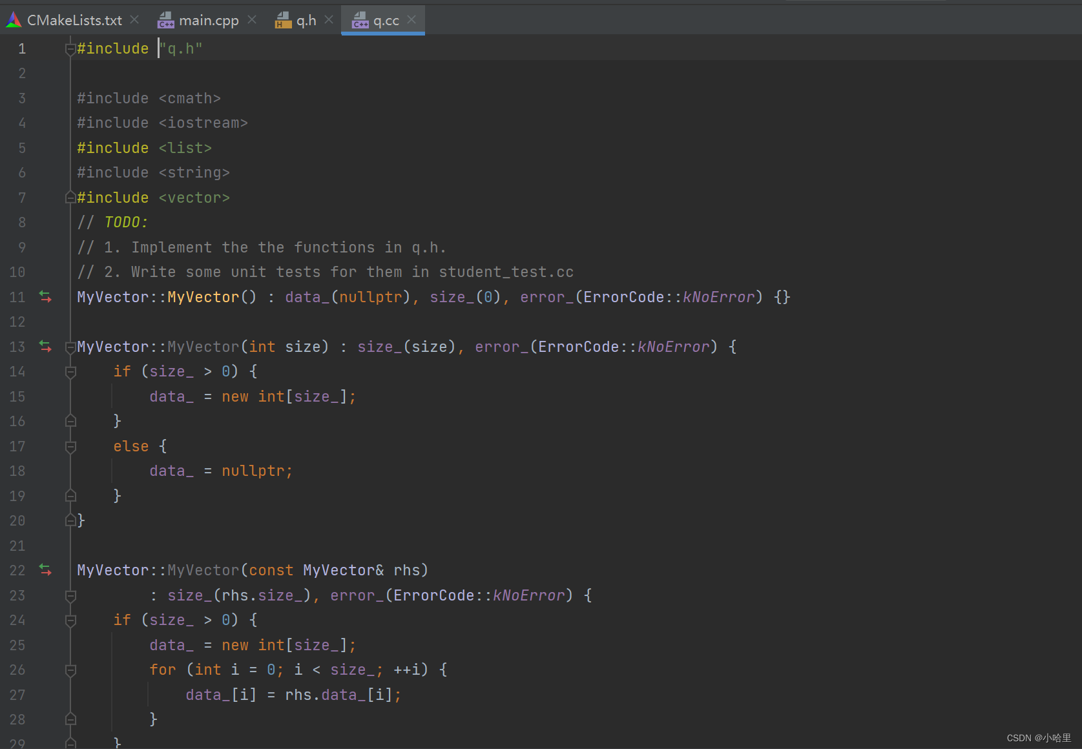Go to declaration via line 13 gutter icon
This screenshot has height=749, width=1082.
[45, 346]
